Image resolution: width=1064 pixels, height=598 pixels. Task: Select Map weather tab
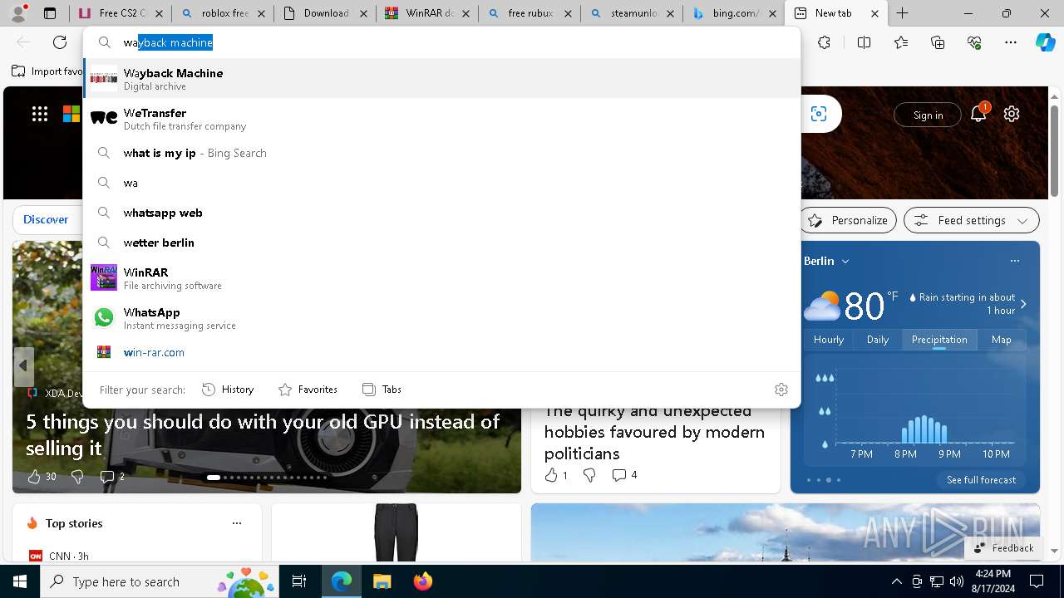point(1001,340)
